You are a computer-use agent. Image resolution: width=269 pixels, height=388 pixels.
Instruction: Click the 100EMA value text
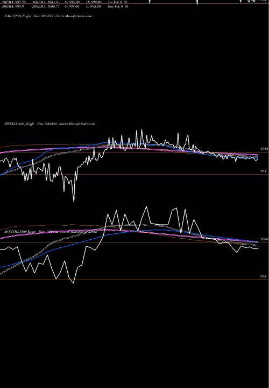point(45,2)
